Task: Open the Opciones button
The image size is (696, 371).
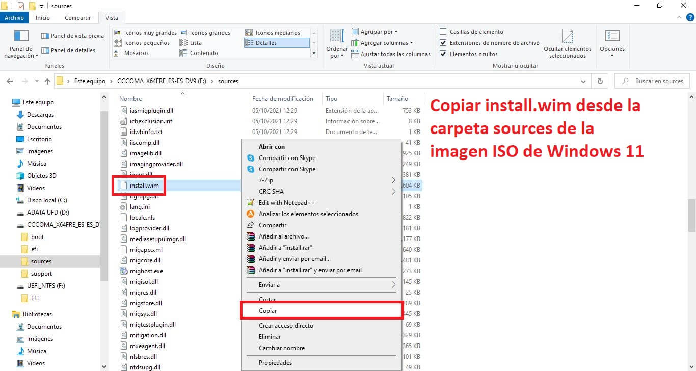Action: (612, 43)
